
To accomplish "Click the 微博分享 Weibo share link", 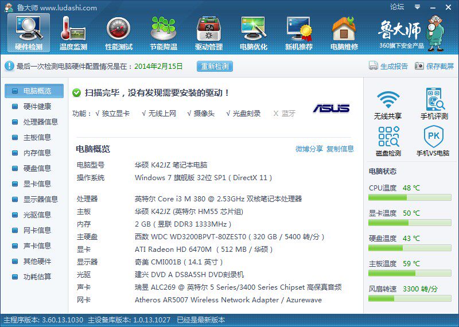I will pyautogui.click(x=309, y=149).
